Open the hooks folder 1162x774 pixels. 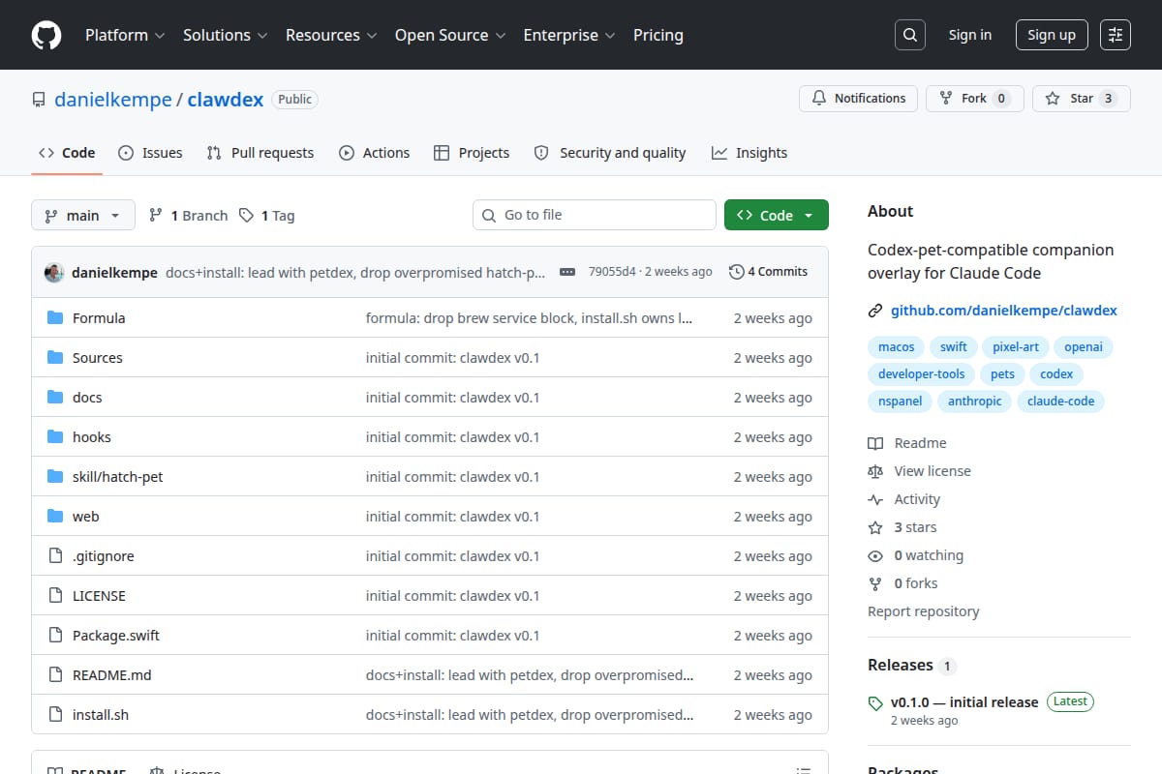(x=92, y=437)
